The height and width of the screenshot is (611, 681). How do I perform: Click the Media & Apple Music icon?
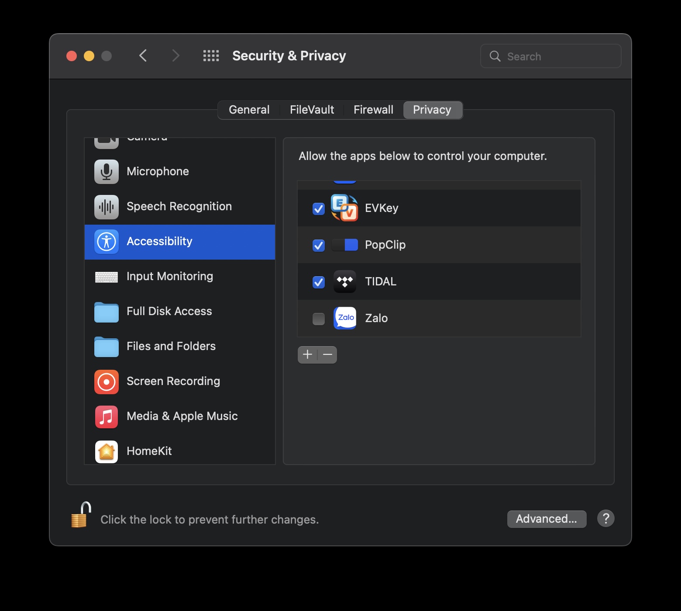[107, 417]
